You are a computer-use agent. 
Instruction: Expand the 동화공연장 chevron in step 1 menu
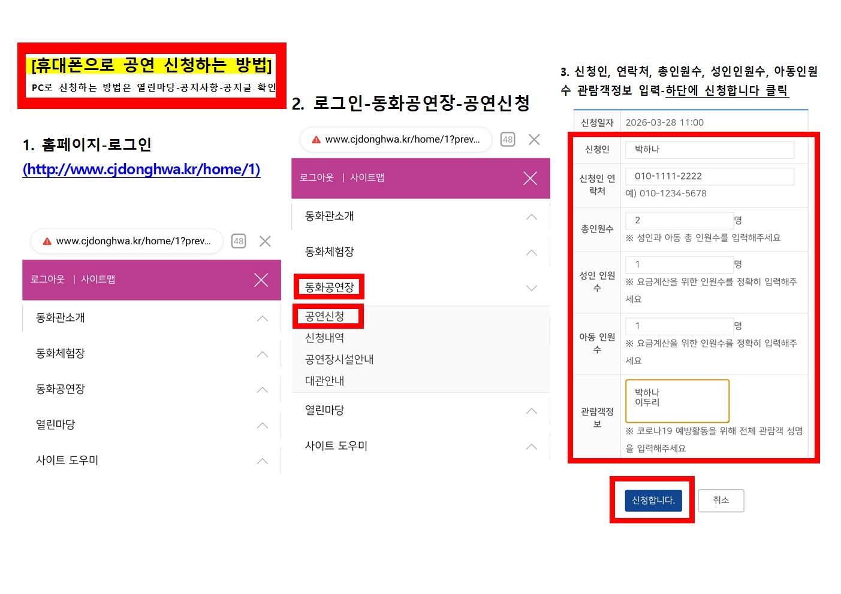coord(262,390)
